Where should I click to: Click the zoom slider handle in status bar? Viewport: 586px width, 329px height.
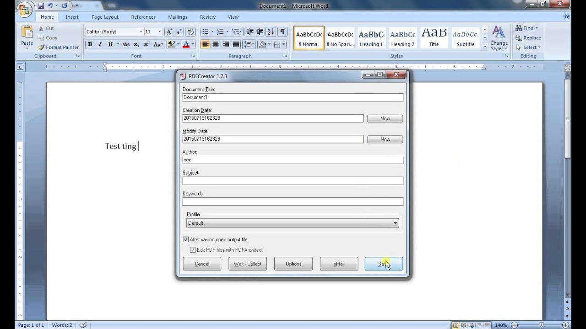point(541,325)
